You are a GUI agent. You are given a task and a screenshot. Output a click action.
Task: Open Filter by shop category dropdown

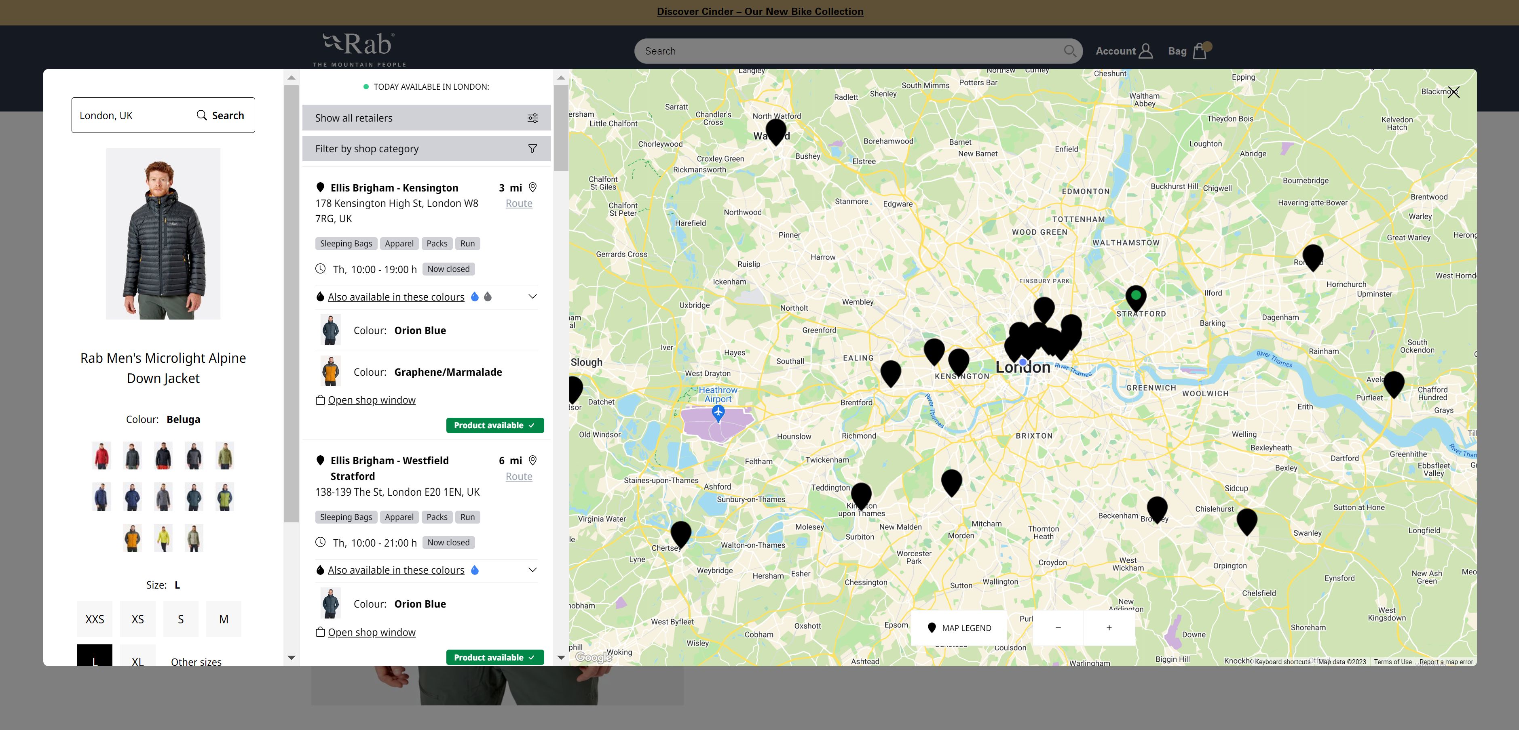tap(426, 149)
